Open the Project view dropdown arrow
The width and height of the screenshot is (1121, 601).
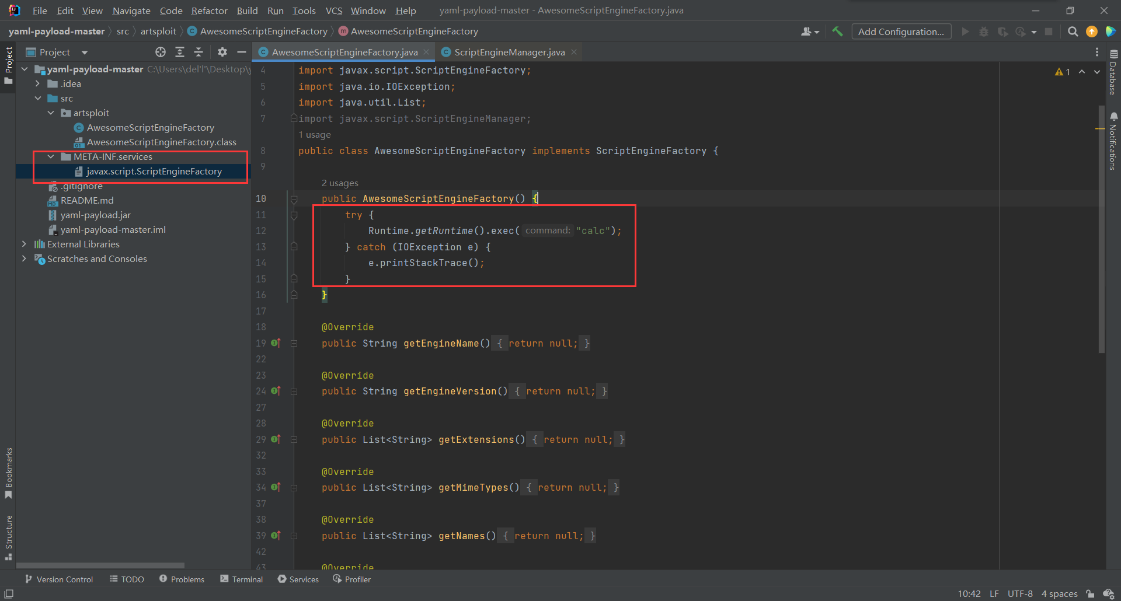[85, 53]
